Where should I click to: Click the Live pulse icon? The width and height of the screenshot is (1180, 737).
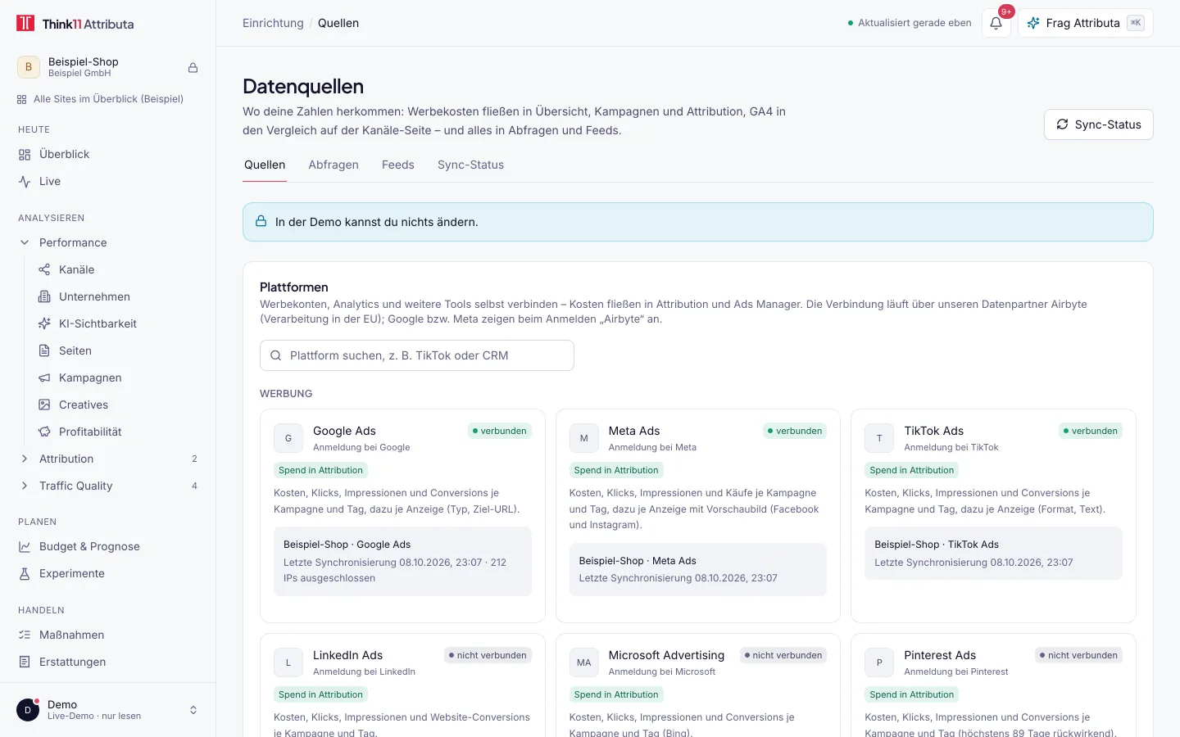(x=25, y=182)
